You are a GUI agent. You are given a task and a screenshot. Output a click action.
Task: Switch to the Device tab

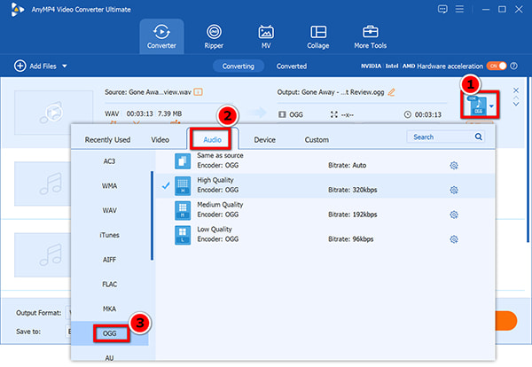point(264,140)
